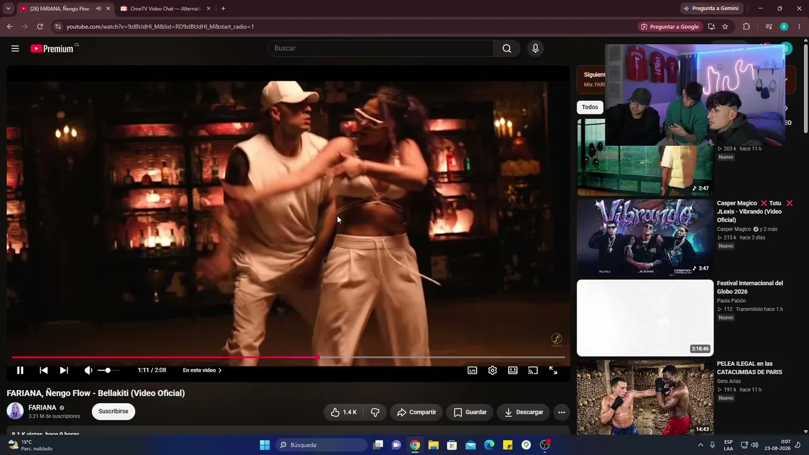This screenshot has width=809, height=455.
Task: Bookmark this page with the star
Action: click(725, 27)
